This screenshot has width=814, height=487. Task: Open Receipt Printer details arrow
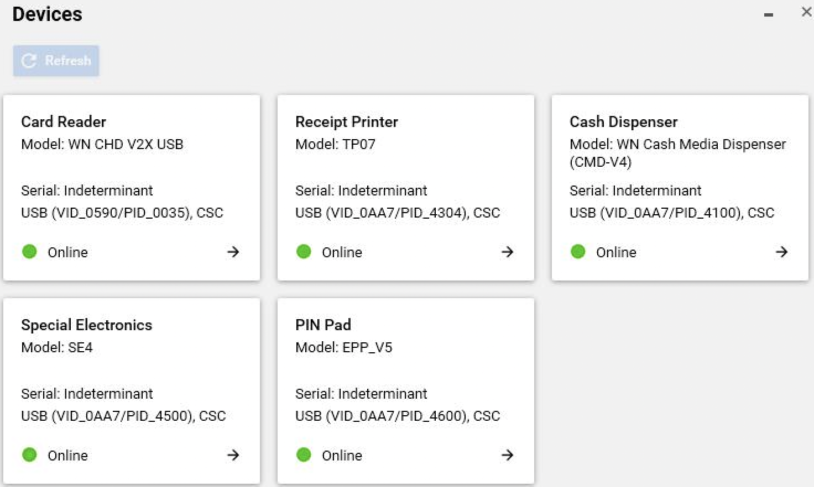point(507,252)
